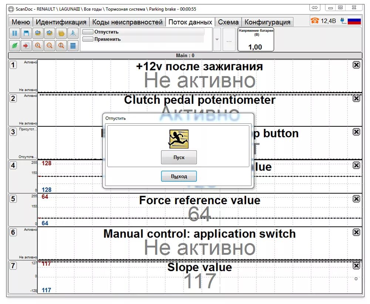370x304 pixels.
Task: Start the actuator test with Пуск
Action: pyautogui.click(x=179, y=157)
